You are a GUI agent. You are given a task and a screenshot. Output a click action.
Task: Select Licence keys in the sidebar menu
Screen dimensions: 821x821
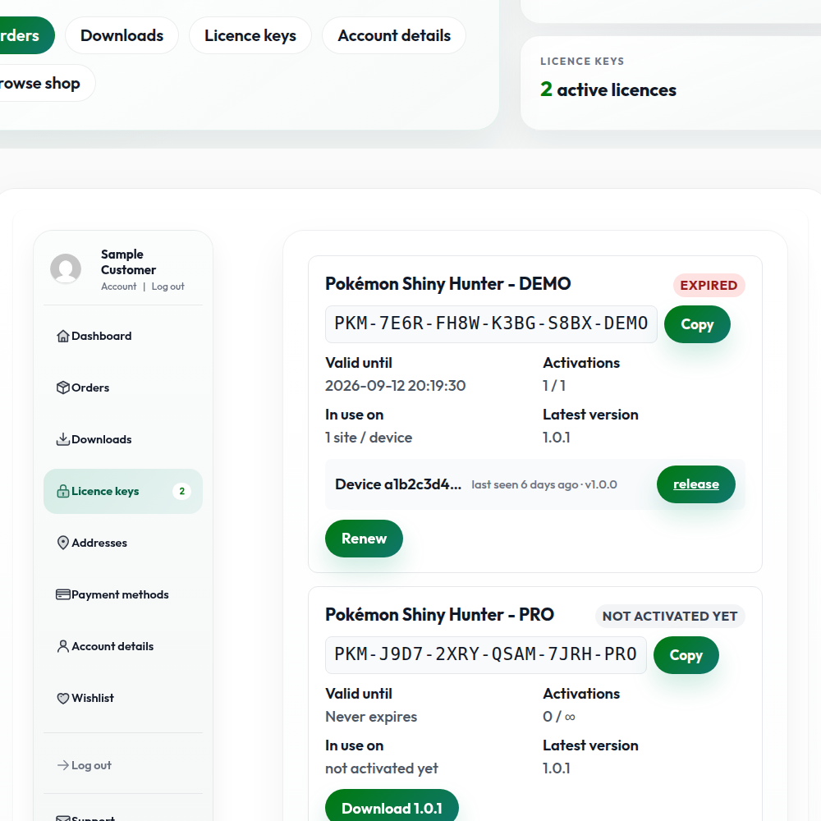[123, 491]
